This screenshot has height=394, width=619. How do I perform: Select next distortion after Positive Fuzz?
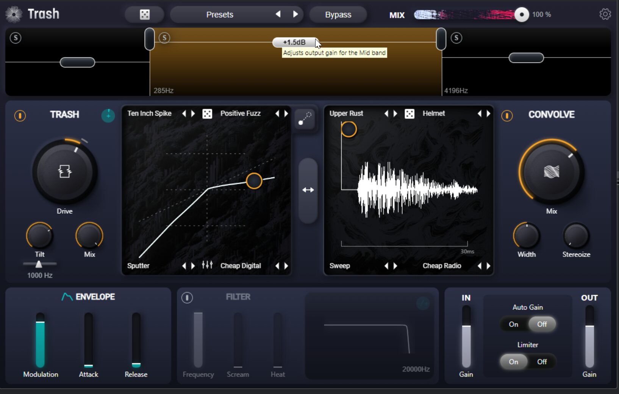click(x=286, y=113)
